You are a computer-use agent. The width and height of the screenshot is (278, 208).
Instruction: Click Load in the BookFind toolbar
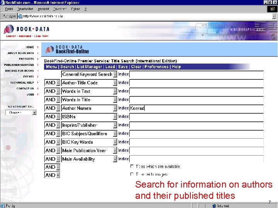click(x=110, y=67)
